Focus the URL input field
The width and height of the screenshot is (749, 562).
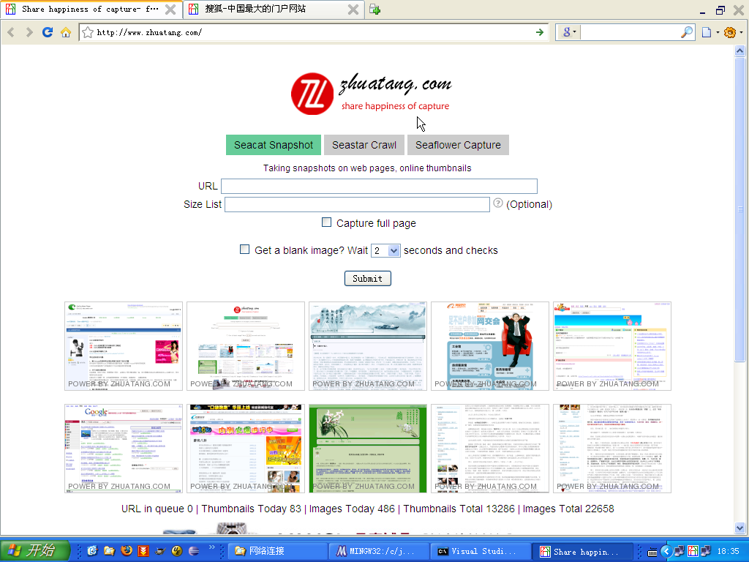pos(379,186)
